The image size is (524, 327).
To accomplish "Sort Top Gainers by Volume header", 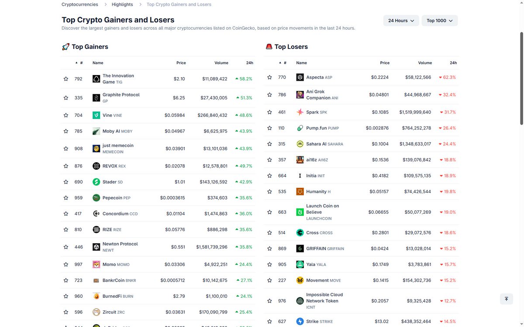I will click(221, 63).
